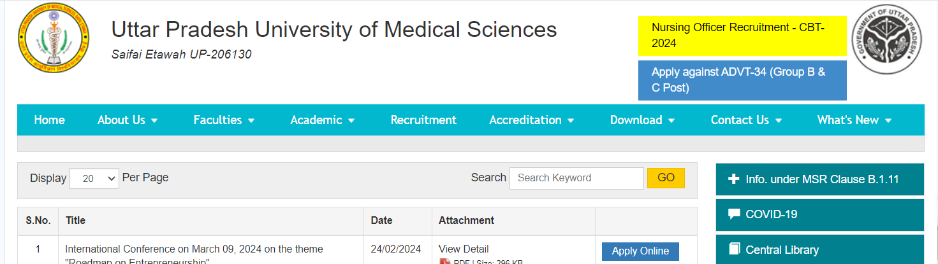Expand the Faculties menu
The image size is (938, 264).
tap(224, 120)
